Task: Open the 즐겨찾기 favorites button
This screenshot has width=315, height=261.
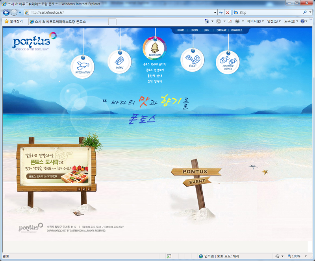Action: click(x=14, y=21)
